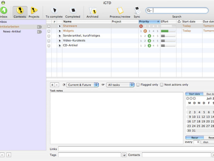Enable Next actions only checkbox
The height and width of the screenshot is (161, 214).
[x=161, y=85]
